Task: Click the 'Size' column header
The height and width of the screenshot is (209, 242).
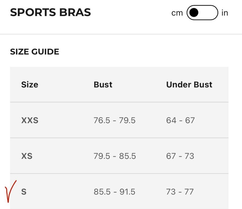Action: point(30,85)
